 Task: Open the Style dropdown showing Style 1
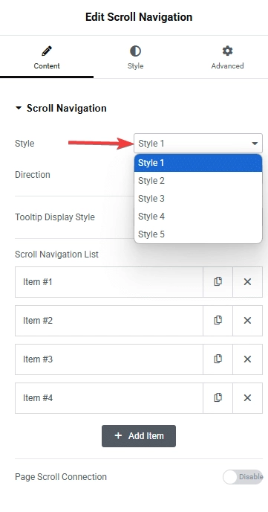pos(198,144)
